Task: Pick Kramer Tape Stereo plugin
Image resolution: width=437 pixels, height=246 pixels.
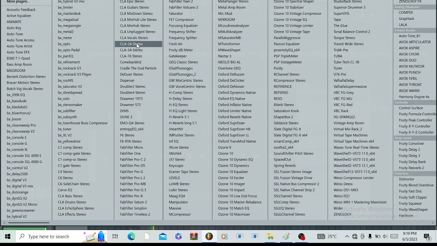Action: (184, 172)
